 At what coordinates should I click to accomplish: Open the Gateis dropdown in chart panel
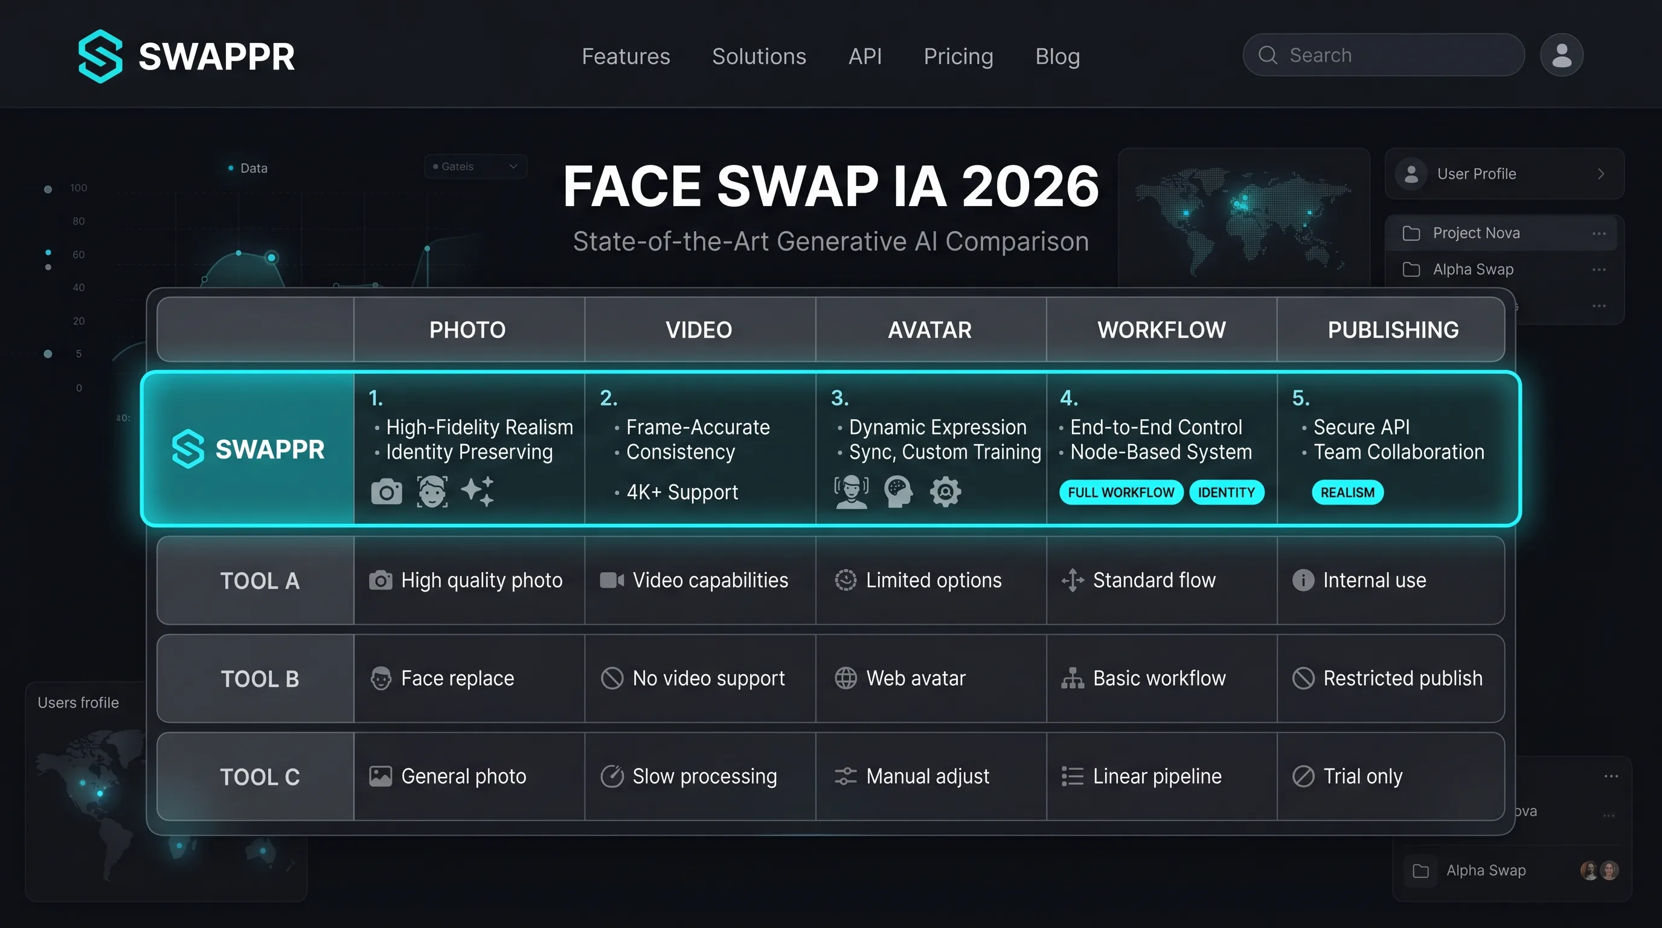point(475,167)
